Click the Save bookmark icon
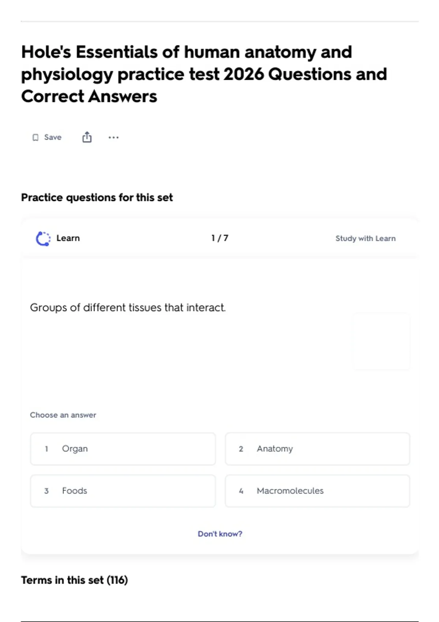The width and height of the screenshot is (439, 622). (x=35, y=138)
